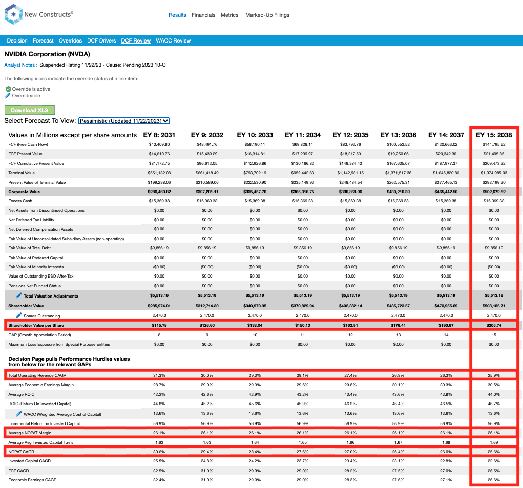This screenshot has height=488, width=523.
Task: Select the EY 12: 2035 column header
Action: tap(350, 135)
